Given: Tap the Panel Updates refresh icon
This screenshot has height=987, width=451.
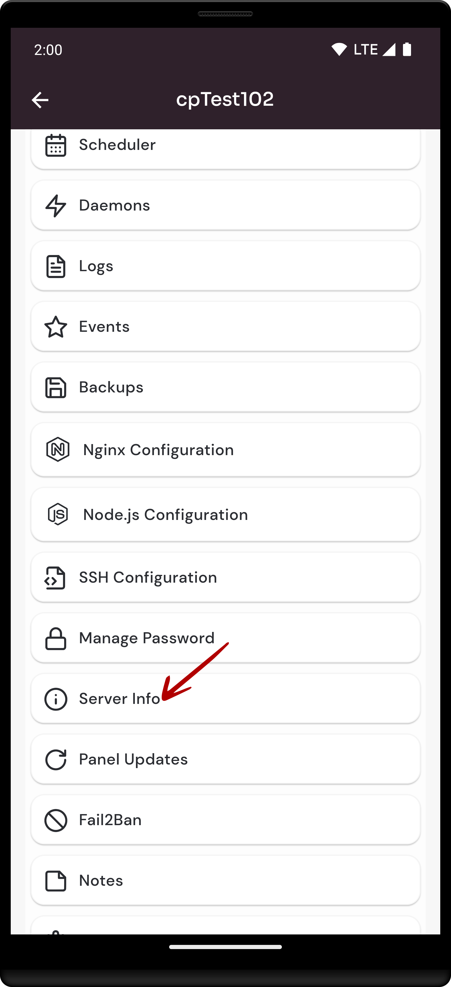Looking at the screenshot, I should 56,759.
